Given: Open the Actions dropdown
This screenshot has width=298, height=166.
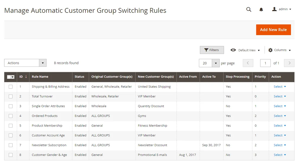Looking at the screenshot, I should click(25, 63).
